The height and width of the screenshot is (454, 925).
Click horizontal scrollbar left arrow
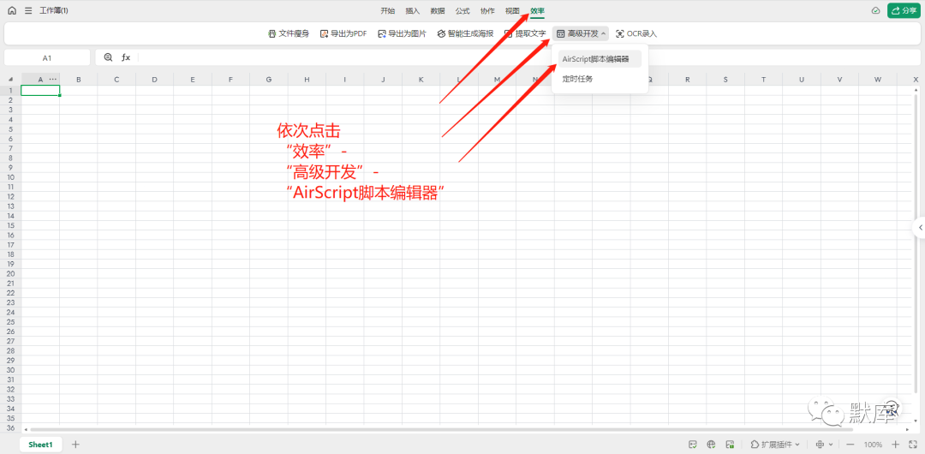(x=25, y=430)
